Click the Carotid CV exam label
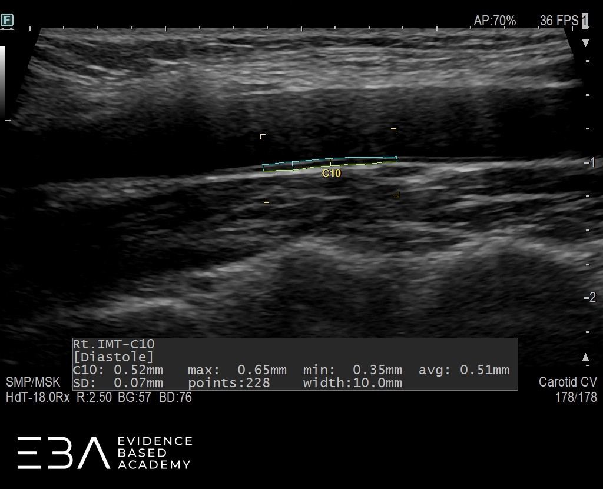Screen dimensions: 603x489 coord(568,382)
